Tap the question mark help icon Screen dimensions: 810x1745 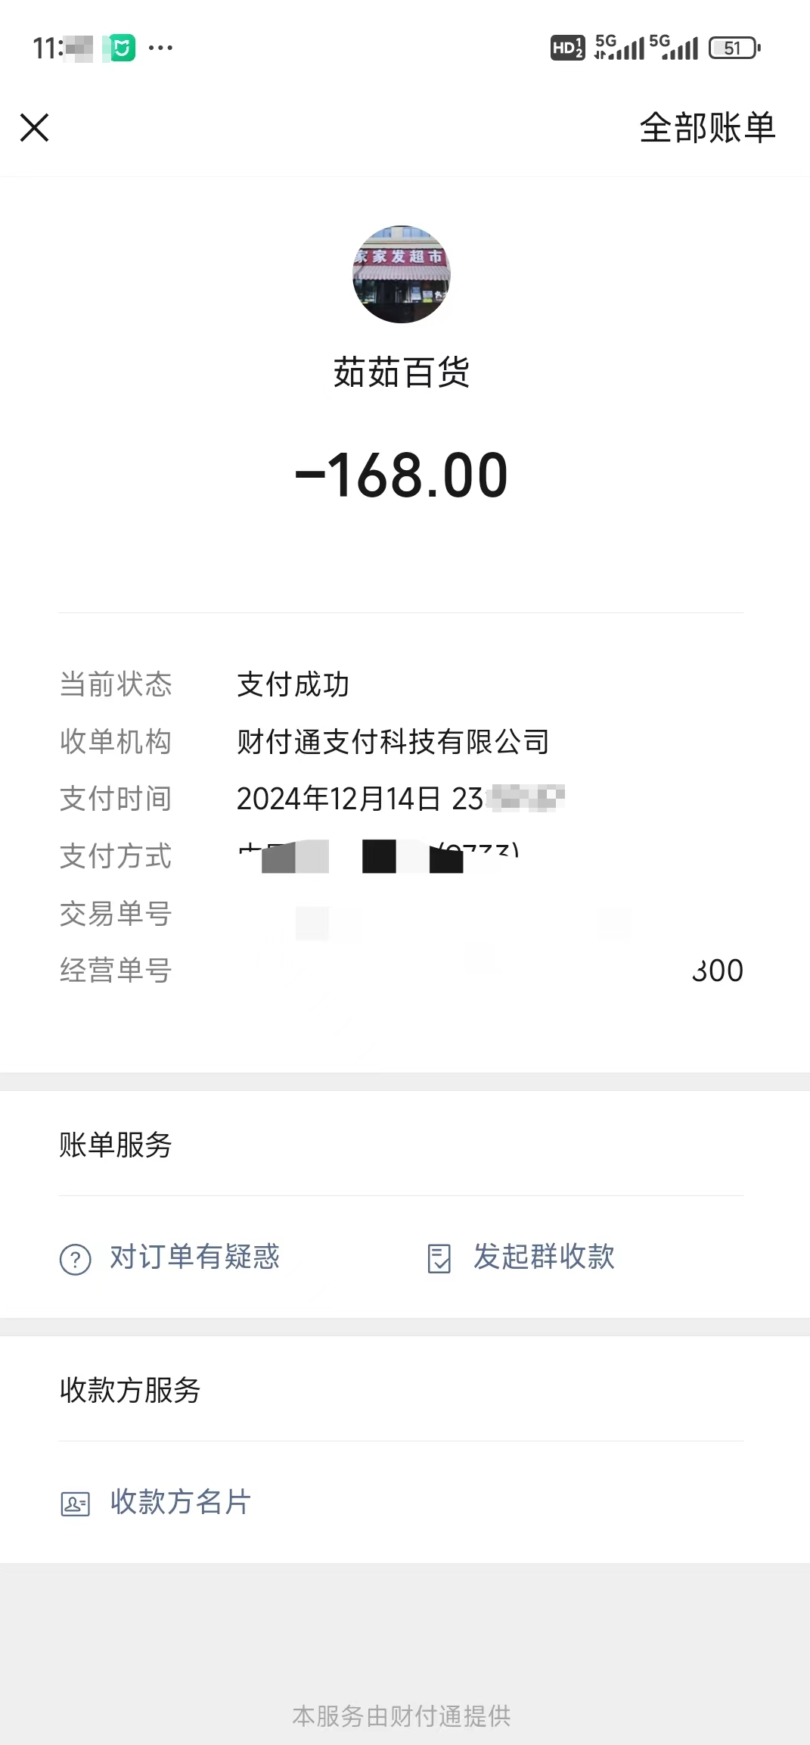pyautogui.click(x=76, y=1260)
